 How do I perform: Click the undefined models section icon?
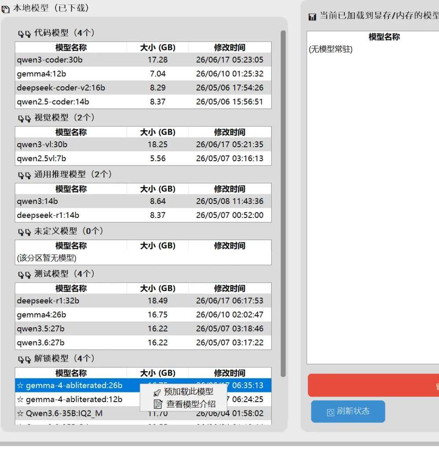pyautogui.click(x=24, y=232)
